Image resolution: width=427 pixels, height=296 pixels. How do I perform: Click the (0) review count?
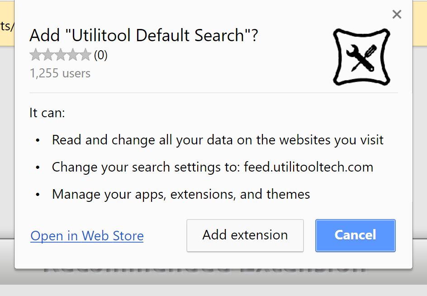click(100, 55)
